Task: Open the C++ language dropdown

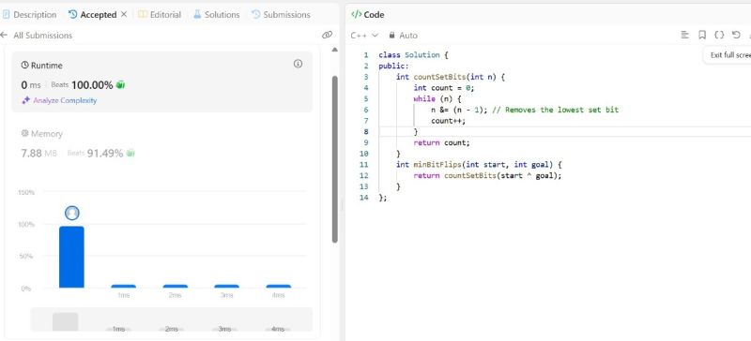Action: click(x=364, y=36)
